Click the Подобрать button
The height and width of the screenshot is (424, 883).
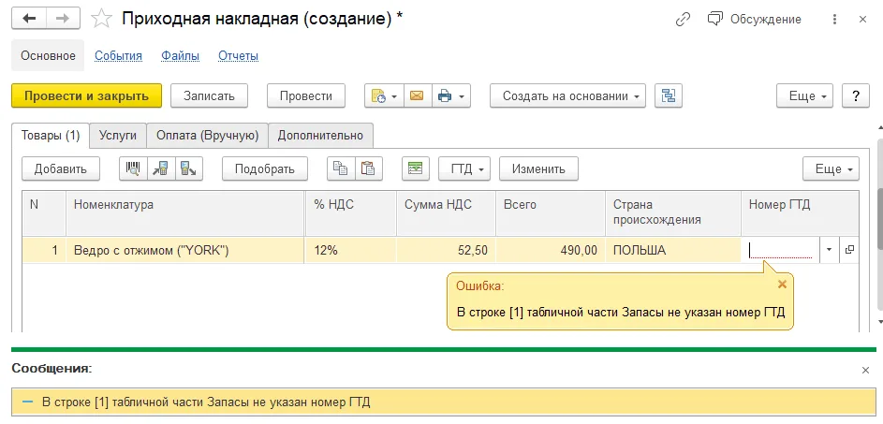point(265,168)
